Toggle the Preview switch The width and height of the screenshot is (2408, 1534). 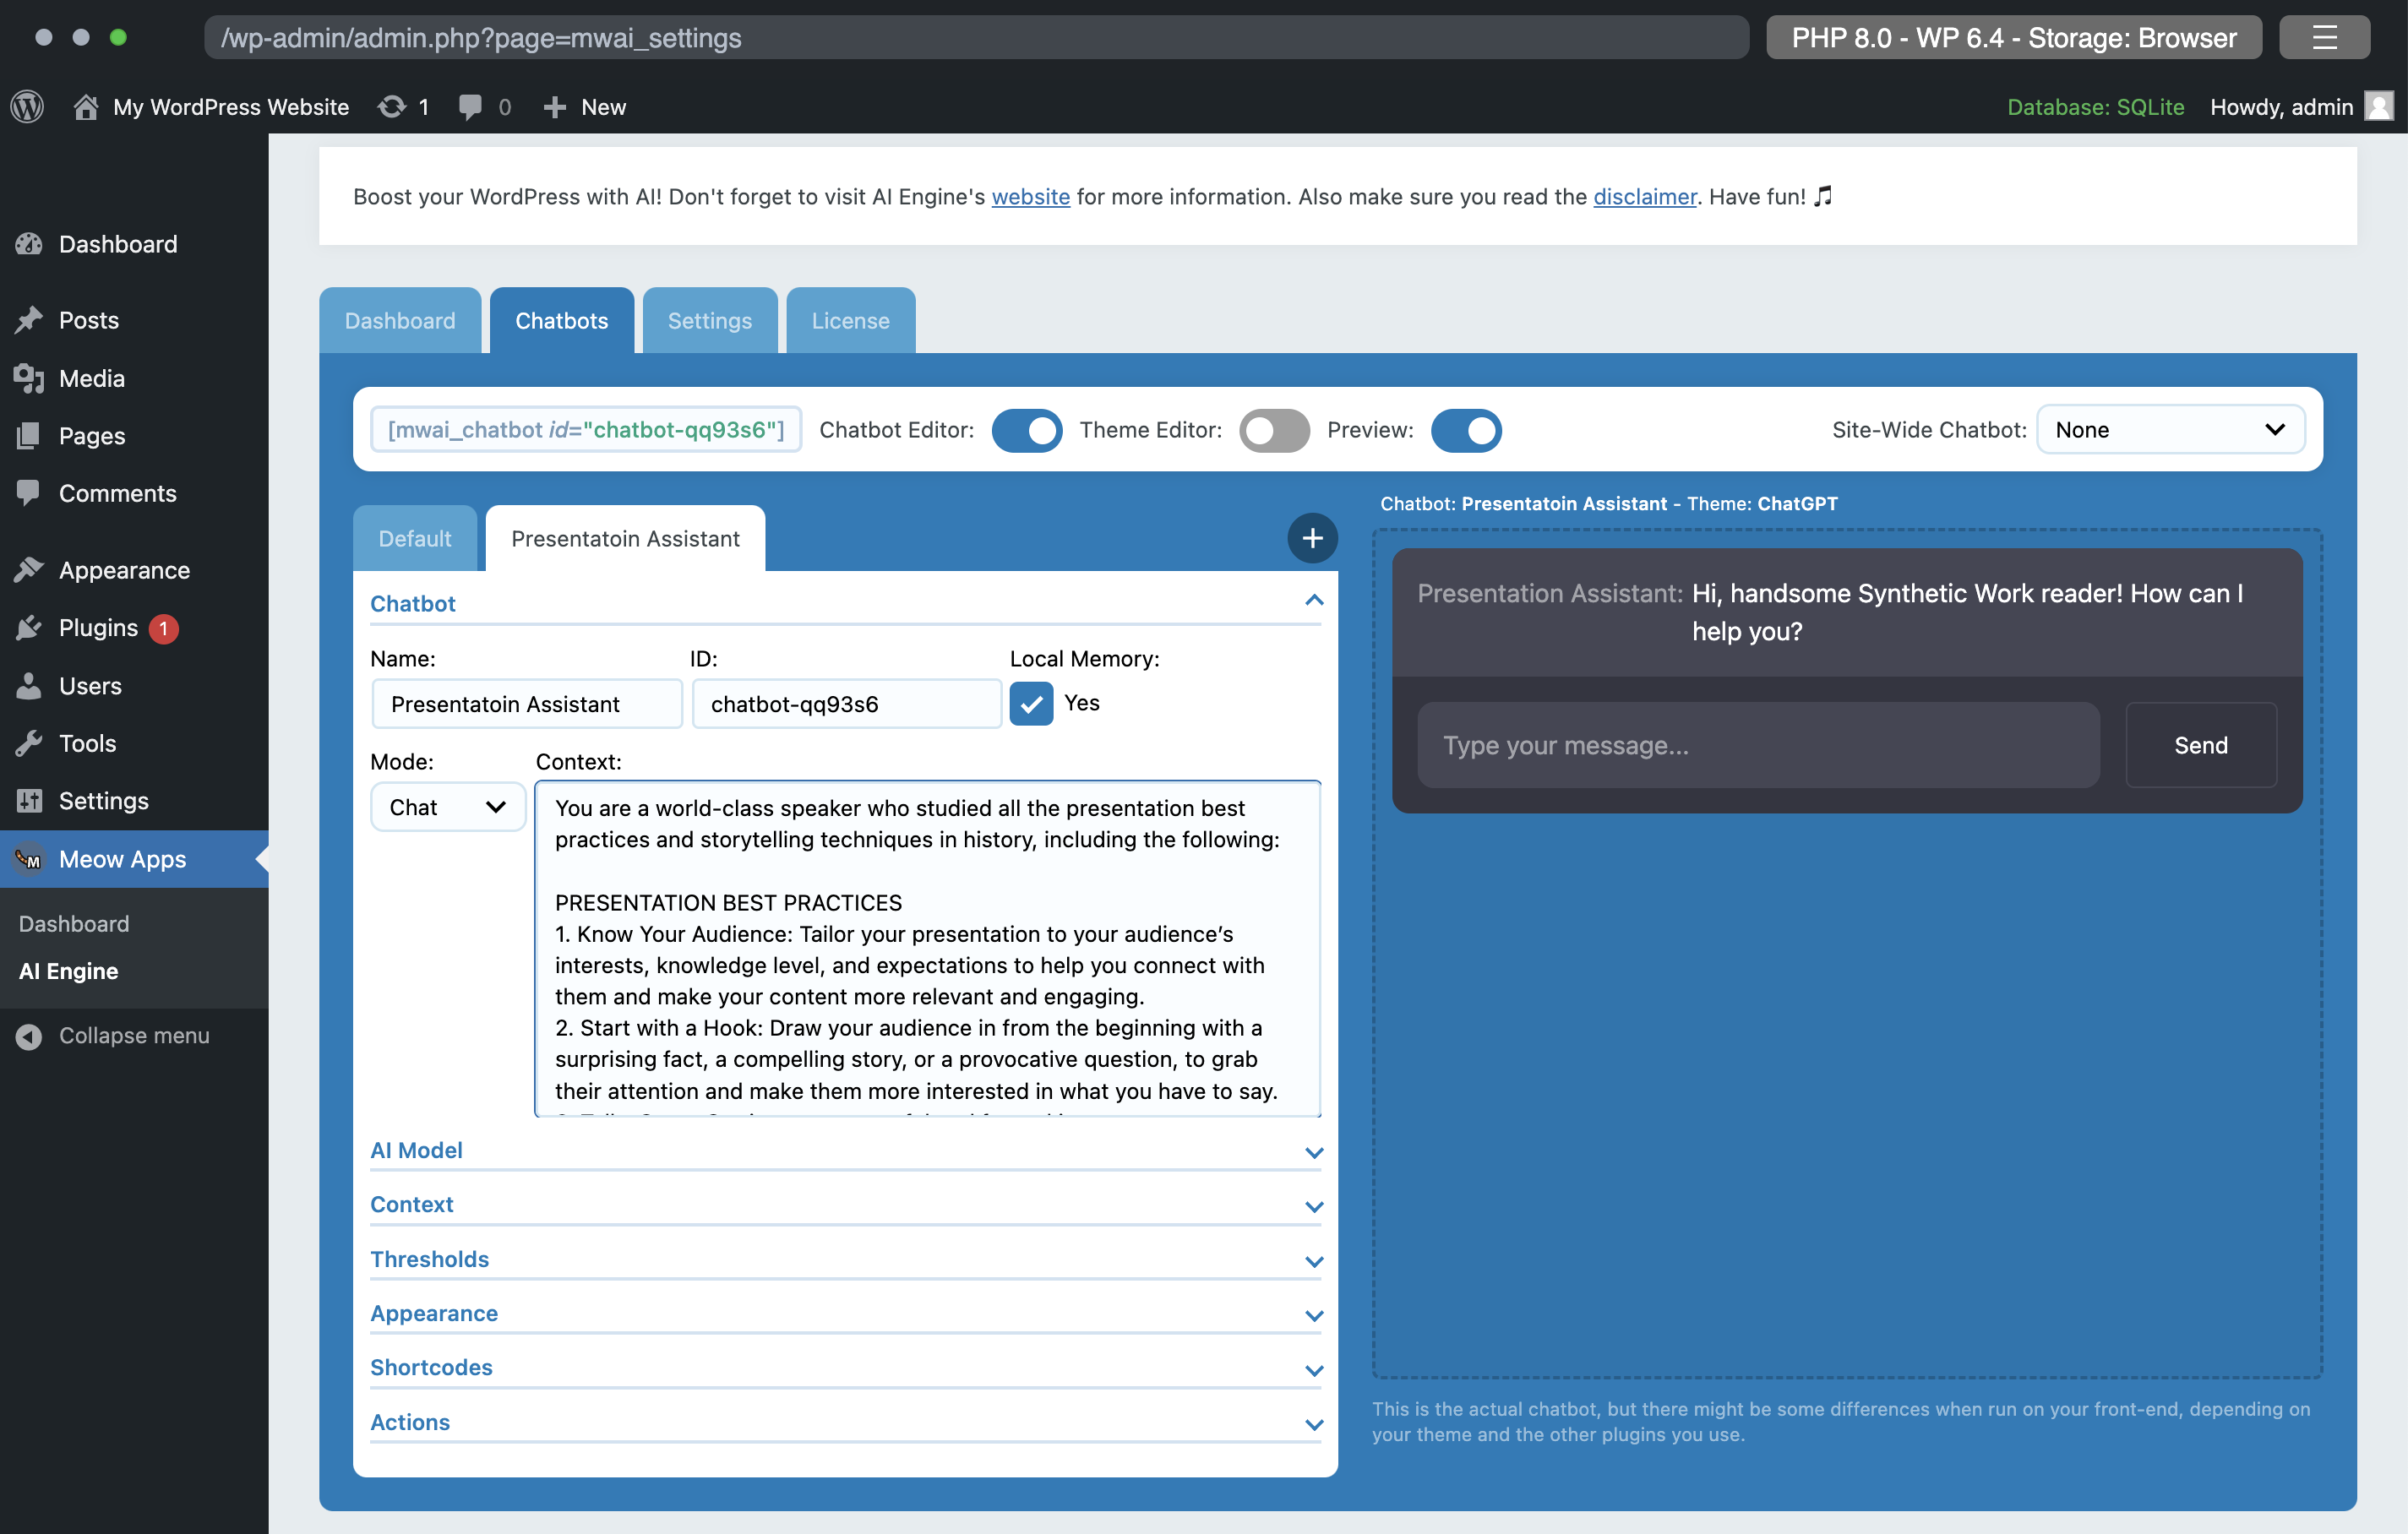tap(1466, 430)
